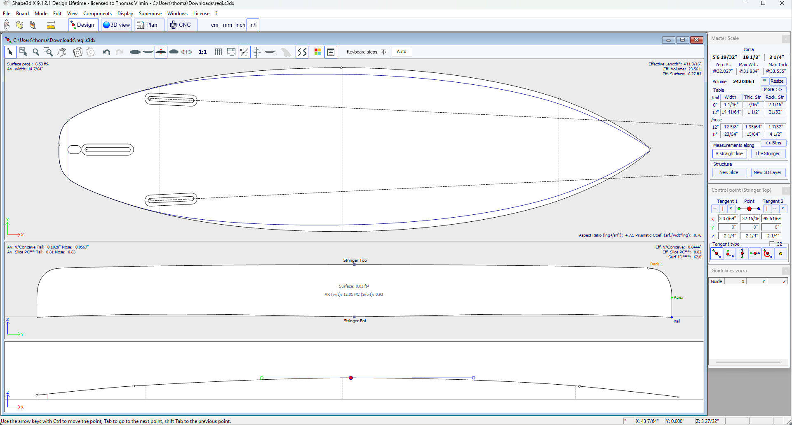Activate the magnifier zoom tool
This screenshot has width=792, height=425.
click(x=36, y=52)
